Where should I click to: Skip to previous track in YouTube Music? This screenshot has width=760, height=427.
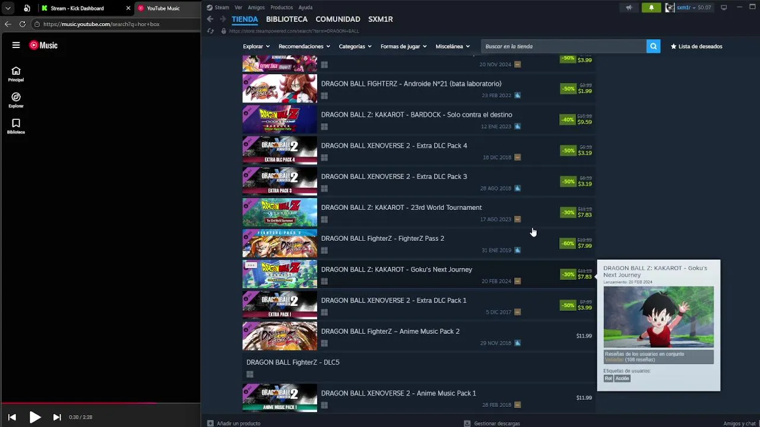point(12,417)
